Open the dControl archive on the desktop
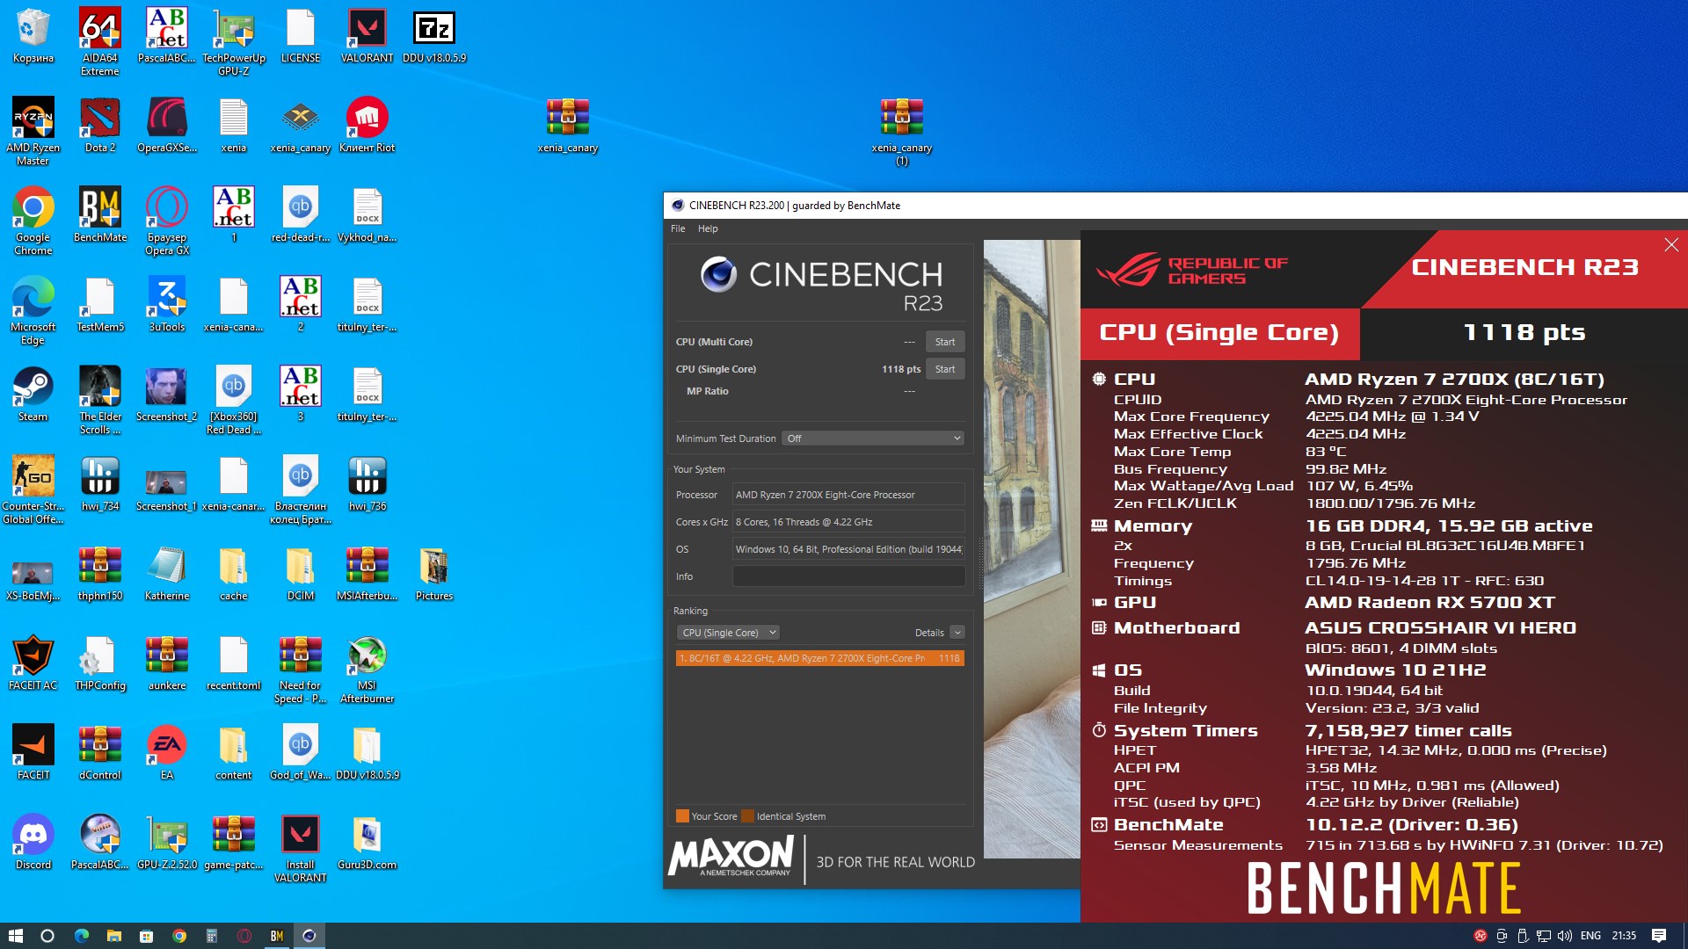 [99, 752]
